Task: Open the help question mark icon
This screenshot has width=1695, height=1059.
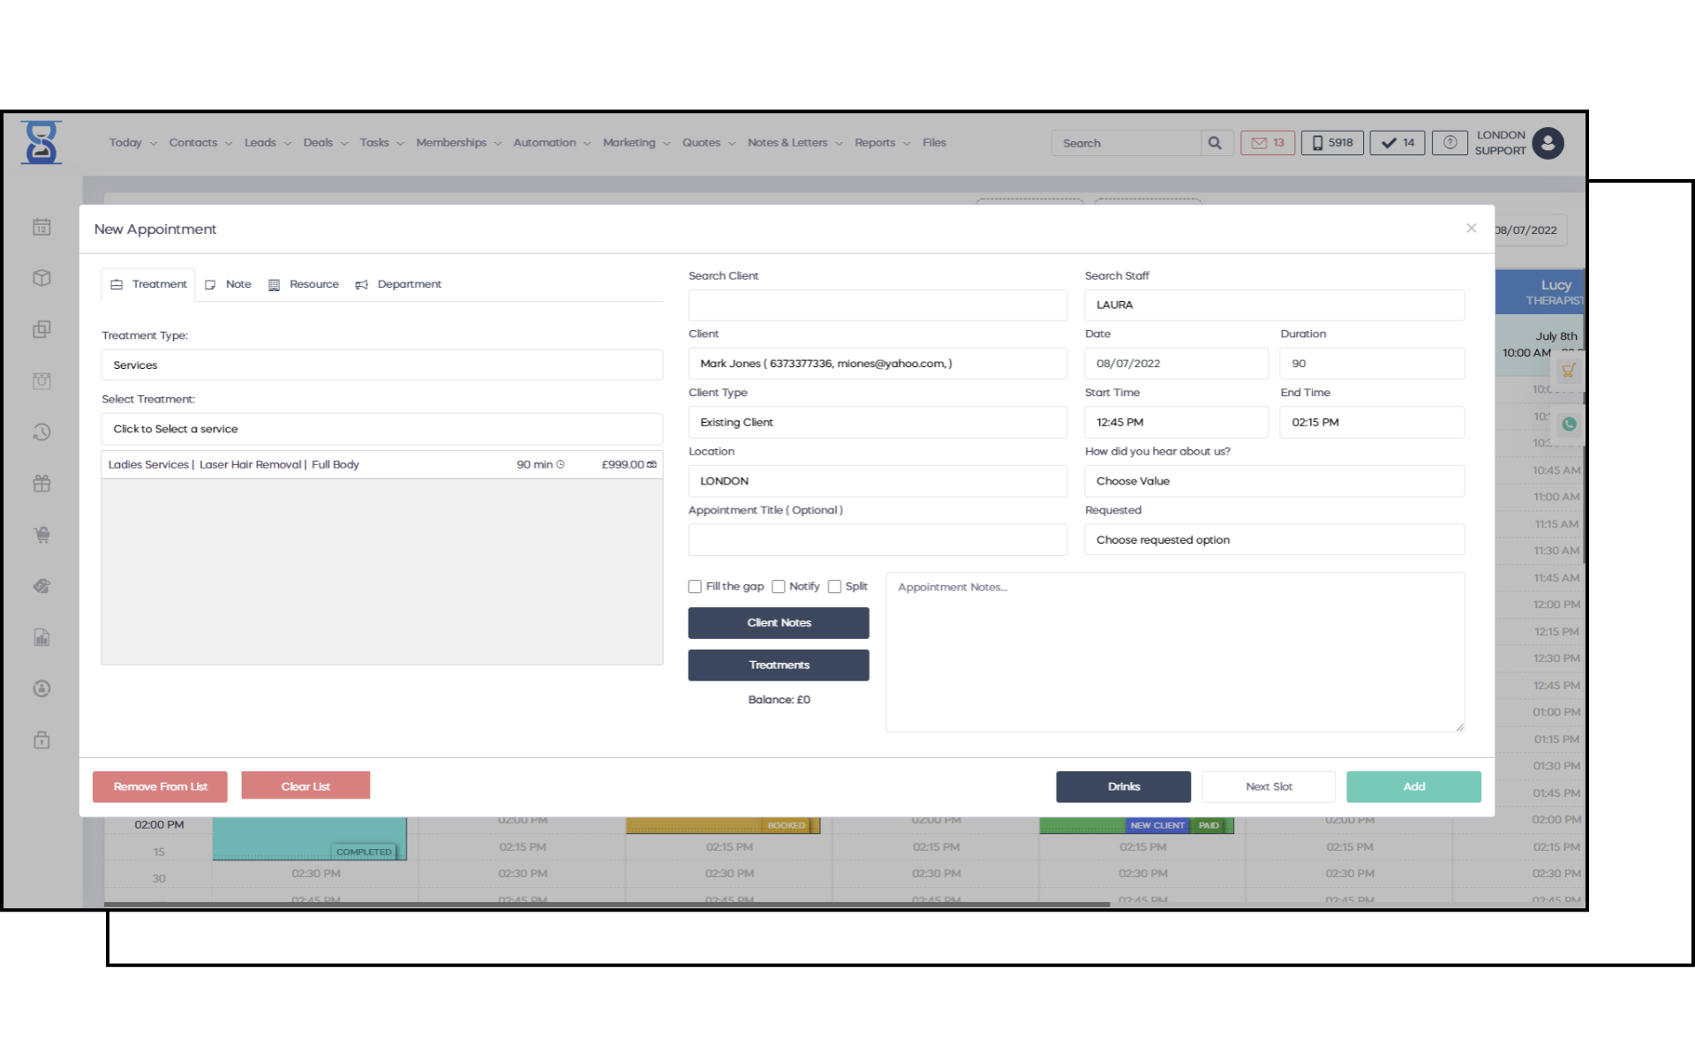Action: click(x=1450, y=143)
